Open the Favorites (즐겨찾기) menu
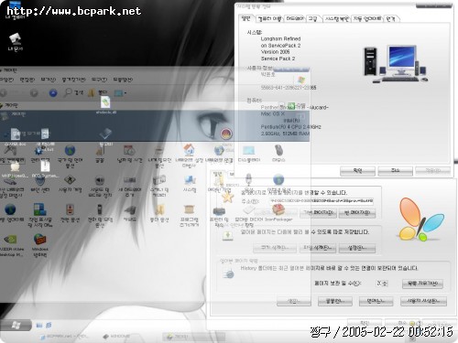 (73, 80)
